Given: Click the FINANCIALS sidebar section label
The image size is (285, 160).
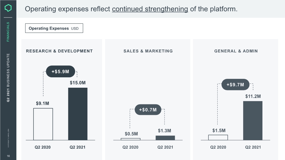Looking at the screenshot, I should click(8, 32).
